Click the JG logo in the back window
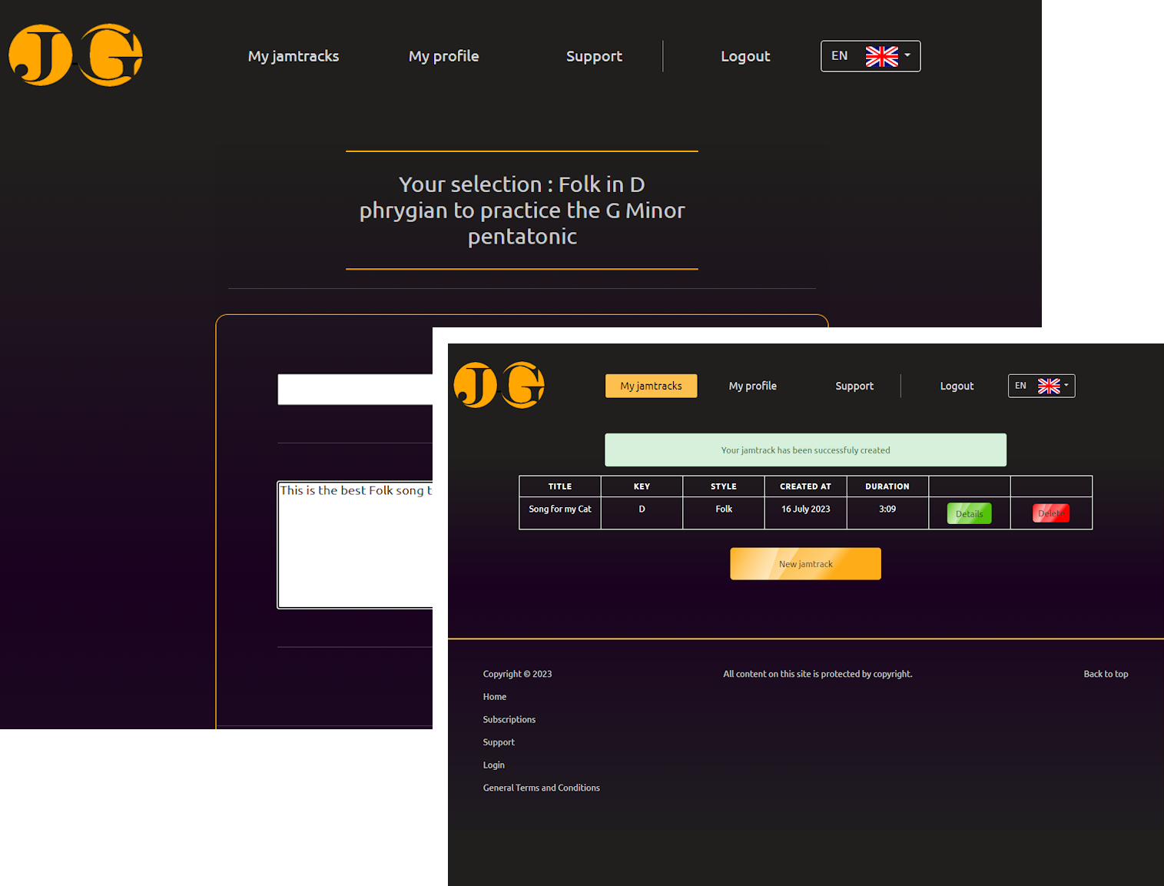Viewport: 1164px width, 886px height. pyautogui.click(x=75, y=55)
